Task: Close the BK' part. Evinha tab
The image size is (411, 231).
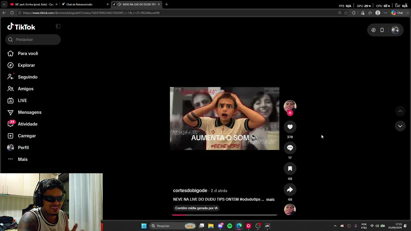Action: pyautogui.click(x=57, y=4)
